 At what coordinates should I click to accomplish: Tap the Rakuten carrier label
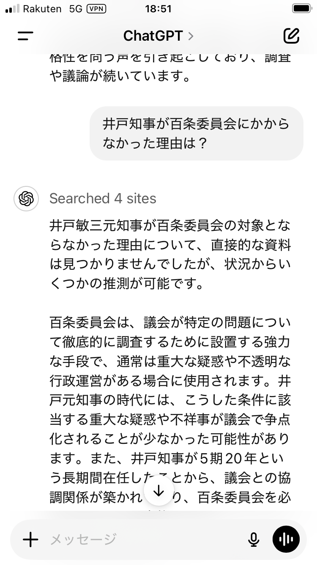tap(42, 9)
